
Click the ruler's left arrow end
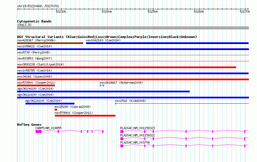18,9
